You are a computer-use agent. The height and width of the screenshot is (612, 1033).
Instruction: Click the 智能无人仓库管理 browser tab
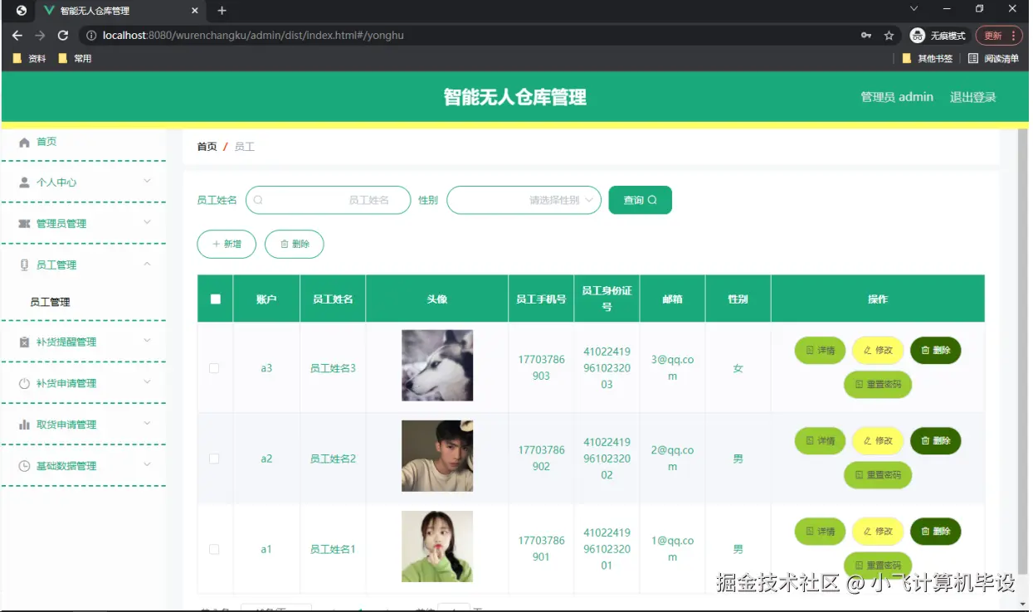pos(120,11)
